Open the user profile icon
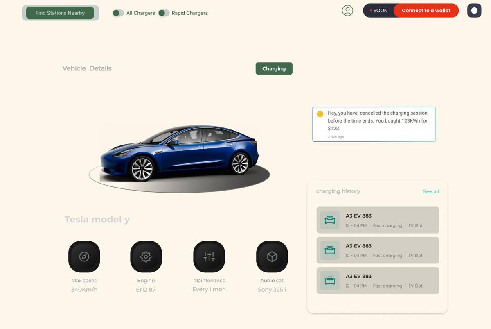This screenshot has width=491, height=329. click(347, 11)
